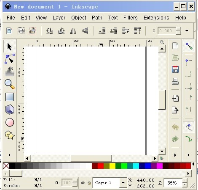The width and height of the screenshot is (198, 190).
Task: Open color palette menu arrow
Action: click(193, 164)
